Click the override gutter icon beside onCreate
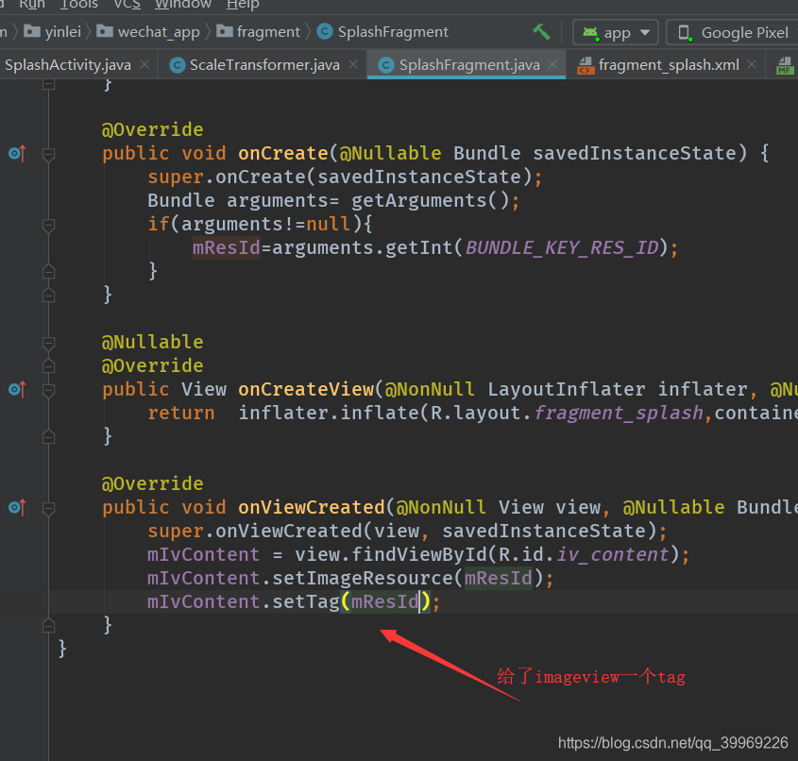 point(13,153)
